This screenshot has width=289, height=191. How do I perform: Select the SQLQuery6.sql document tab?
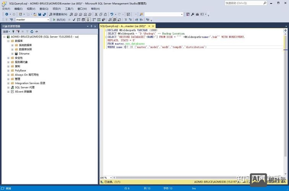(122, 26)
